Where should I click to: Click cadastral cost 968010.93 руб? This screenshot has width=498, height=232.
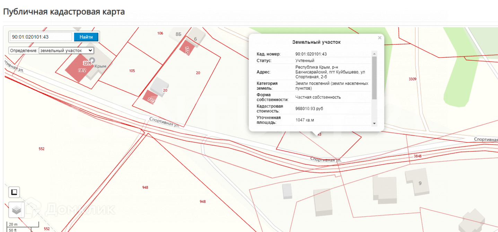[x=309, y=108]
